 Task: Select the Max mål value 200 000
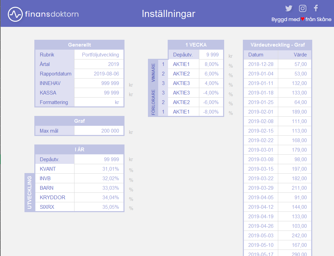click(x=99, y=131)
